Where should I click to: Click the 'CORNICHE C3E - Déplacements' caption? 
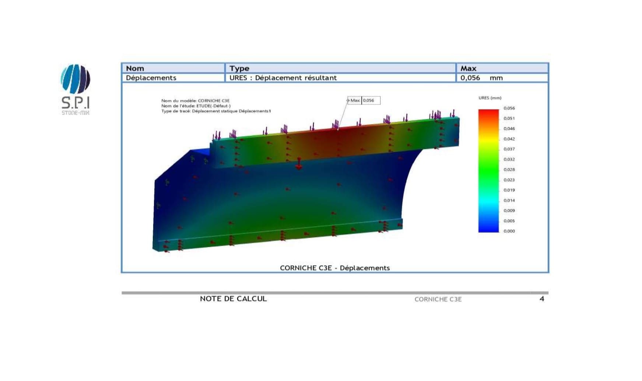point(335,268)
